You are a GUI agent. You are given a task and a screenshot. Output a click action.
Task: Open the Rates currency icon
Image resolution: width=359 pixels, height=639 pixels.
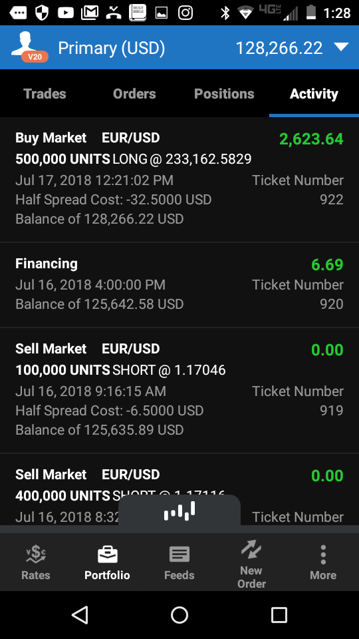click(36, 554)
